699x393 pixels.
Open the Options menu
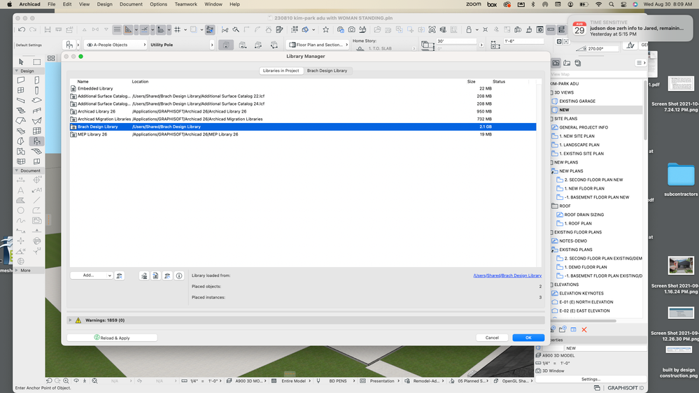(158, 4)
